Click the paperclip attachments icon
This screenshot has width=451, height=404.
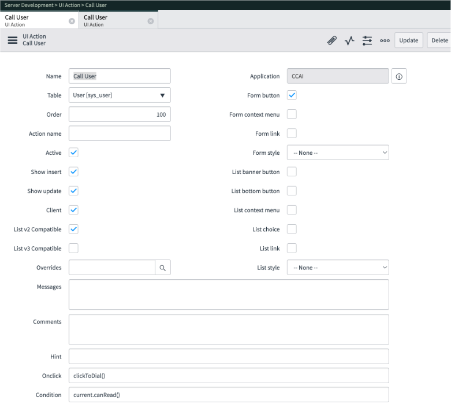[x=332, y=40]
